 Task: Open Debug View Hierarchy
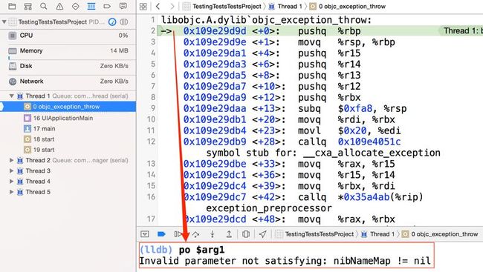pyautogui.click(x=246, y=234)
